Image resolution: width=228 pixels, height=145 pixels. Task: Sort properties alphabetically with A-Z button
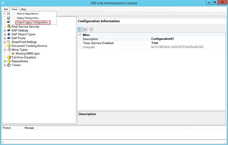(85, 30)
